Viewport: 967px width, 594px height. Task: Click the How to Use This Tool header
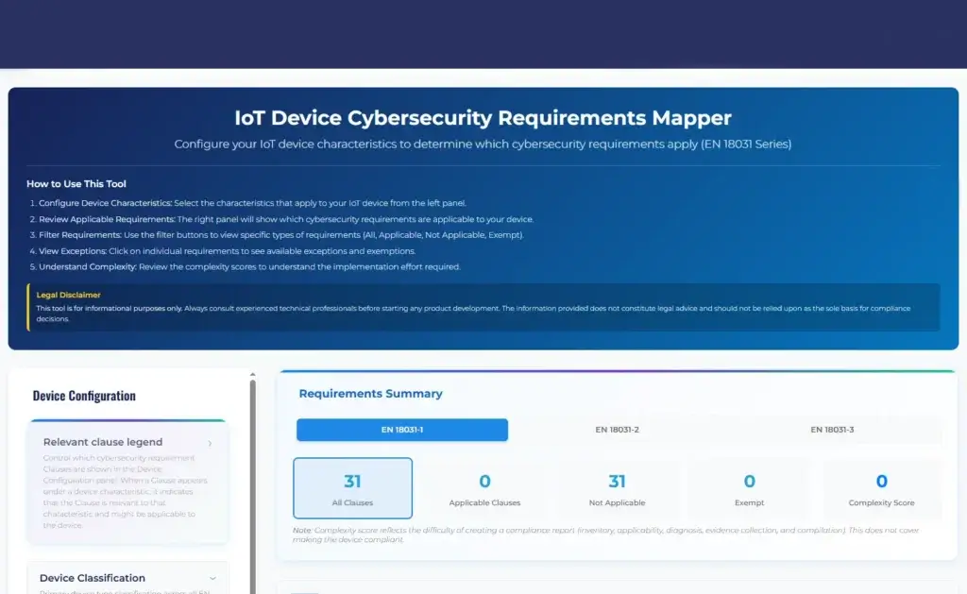[x=76, y=183]
